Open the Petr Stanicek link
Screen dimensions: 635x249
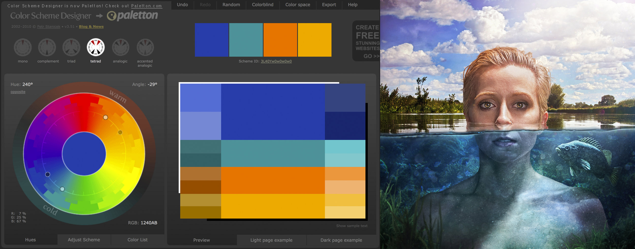tap(49, 27)
